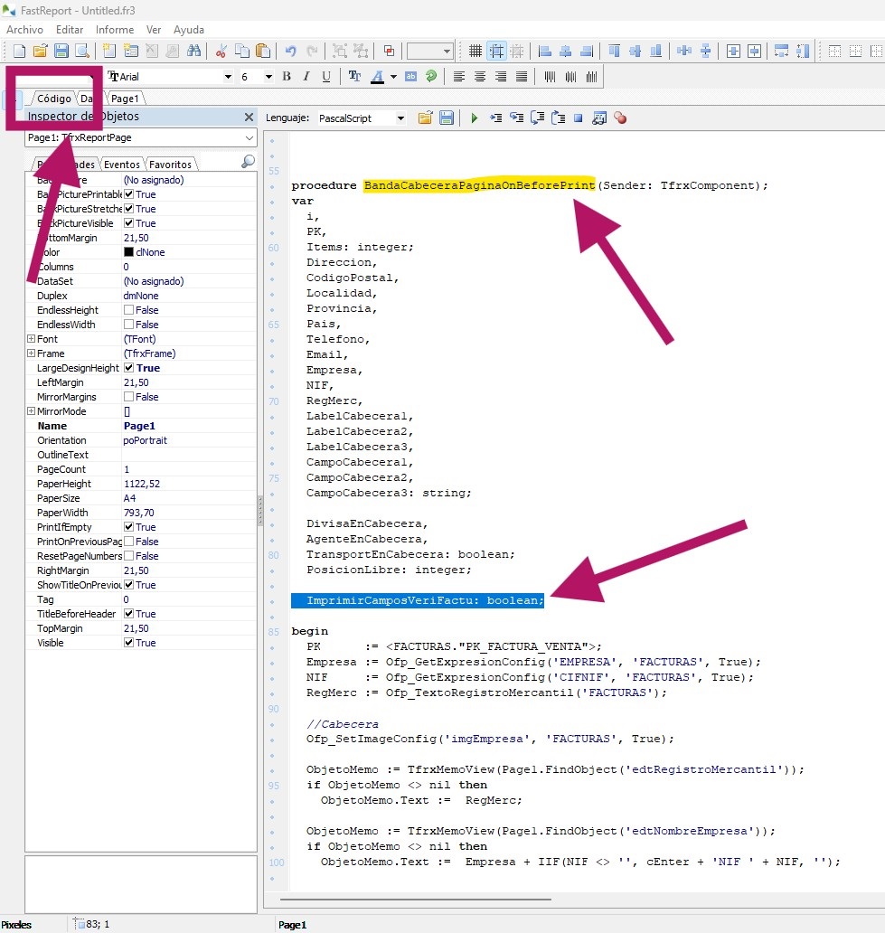Click the scissors Cut icon
Screen dimensions: 885x933
[x=221, y=52]
